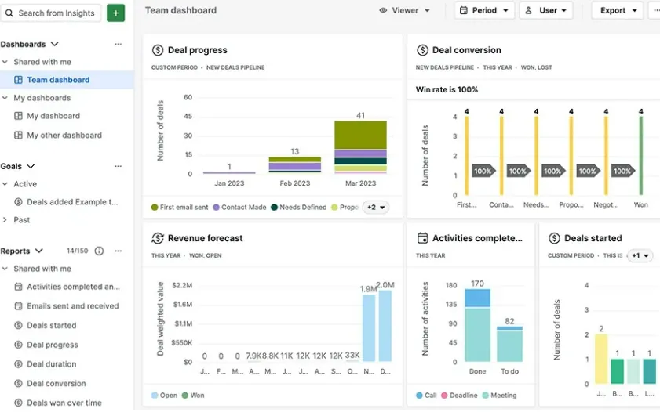Click the search magnifier icon
The width and height of the screenshot is (660, 412).
[9, 13]
